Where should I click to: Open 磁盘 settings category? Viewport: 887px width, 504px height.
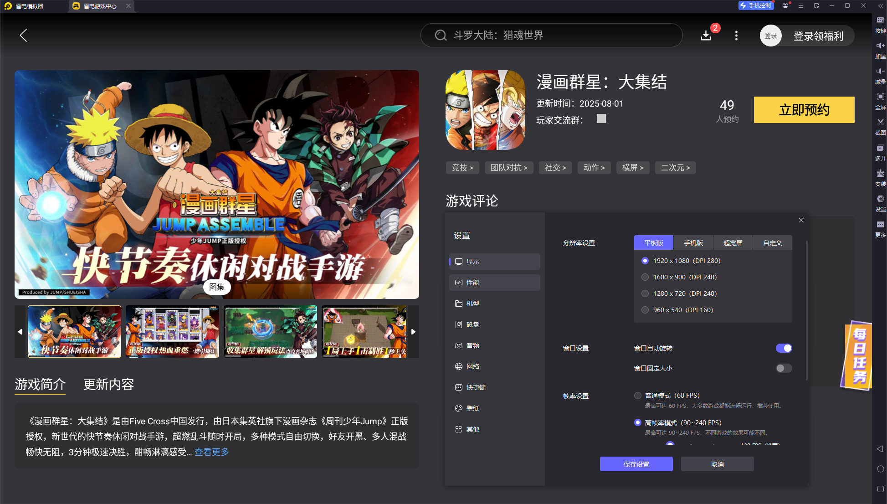tap(495, 324)
